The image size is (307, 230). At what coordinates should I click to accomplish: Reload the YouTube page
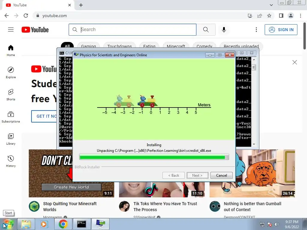(26, 16)
